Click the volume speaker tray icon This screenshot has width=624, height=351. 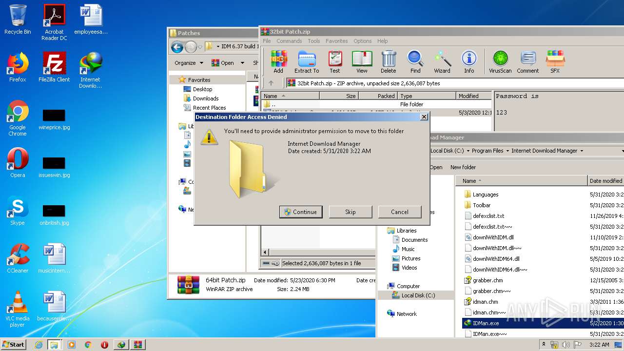(x=566, y=345)
